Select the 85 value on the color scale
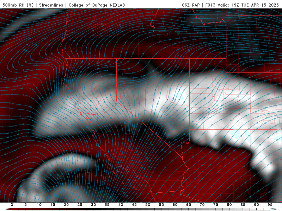The width and height of the screenshot is (282, 211). pyautogui.click(x=243, y=205)
